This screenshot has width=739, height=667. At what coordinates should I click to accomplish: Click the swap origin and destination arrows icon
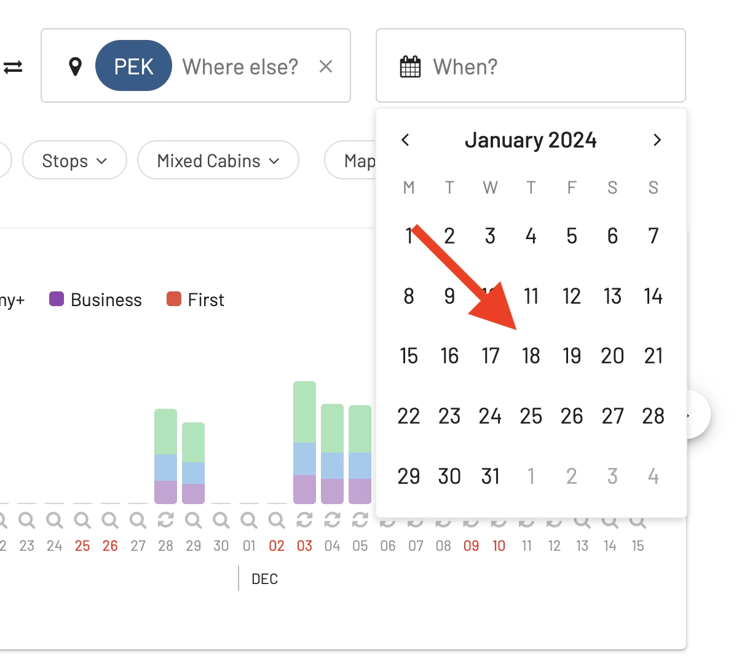[x=13, y=66]
